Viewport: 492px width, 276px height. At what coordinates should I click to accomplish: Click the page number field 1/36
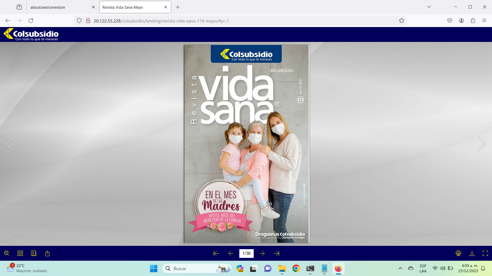click(x=246, y=253)
